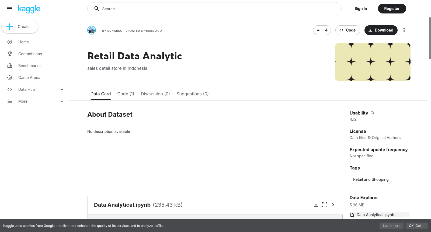The width and height of the screenshot is (431, 232).
Task: Click the Download button
Action: point(381,30)
